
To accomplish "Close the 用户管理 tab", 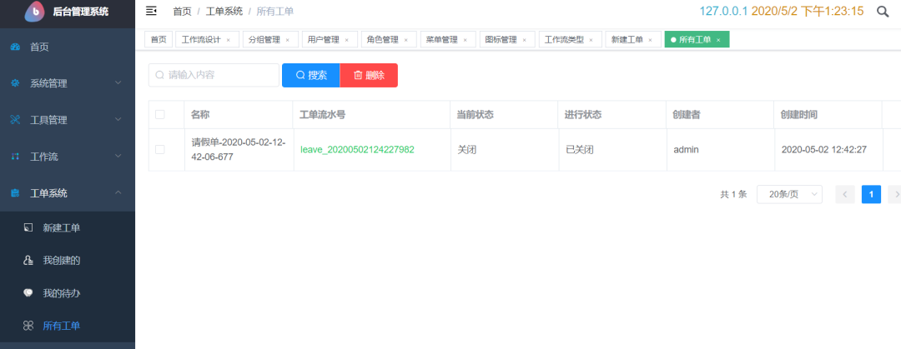I will (346, 40).
